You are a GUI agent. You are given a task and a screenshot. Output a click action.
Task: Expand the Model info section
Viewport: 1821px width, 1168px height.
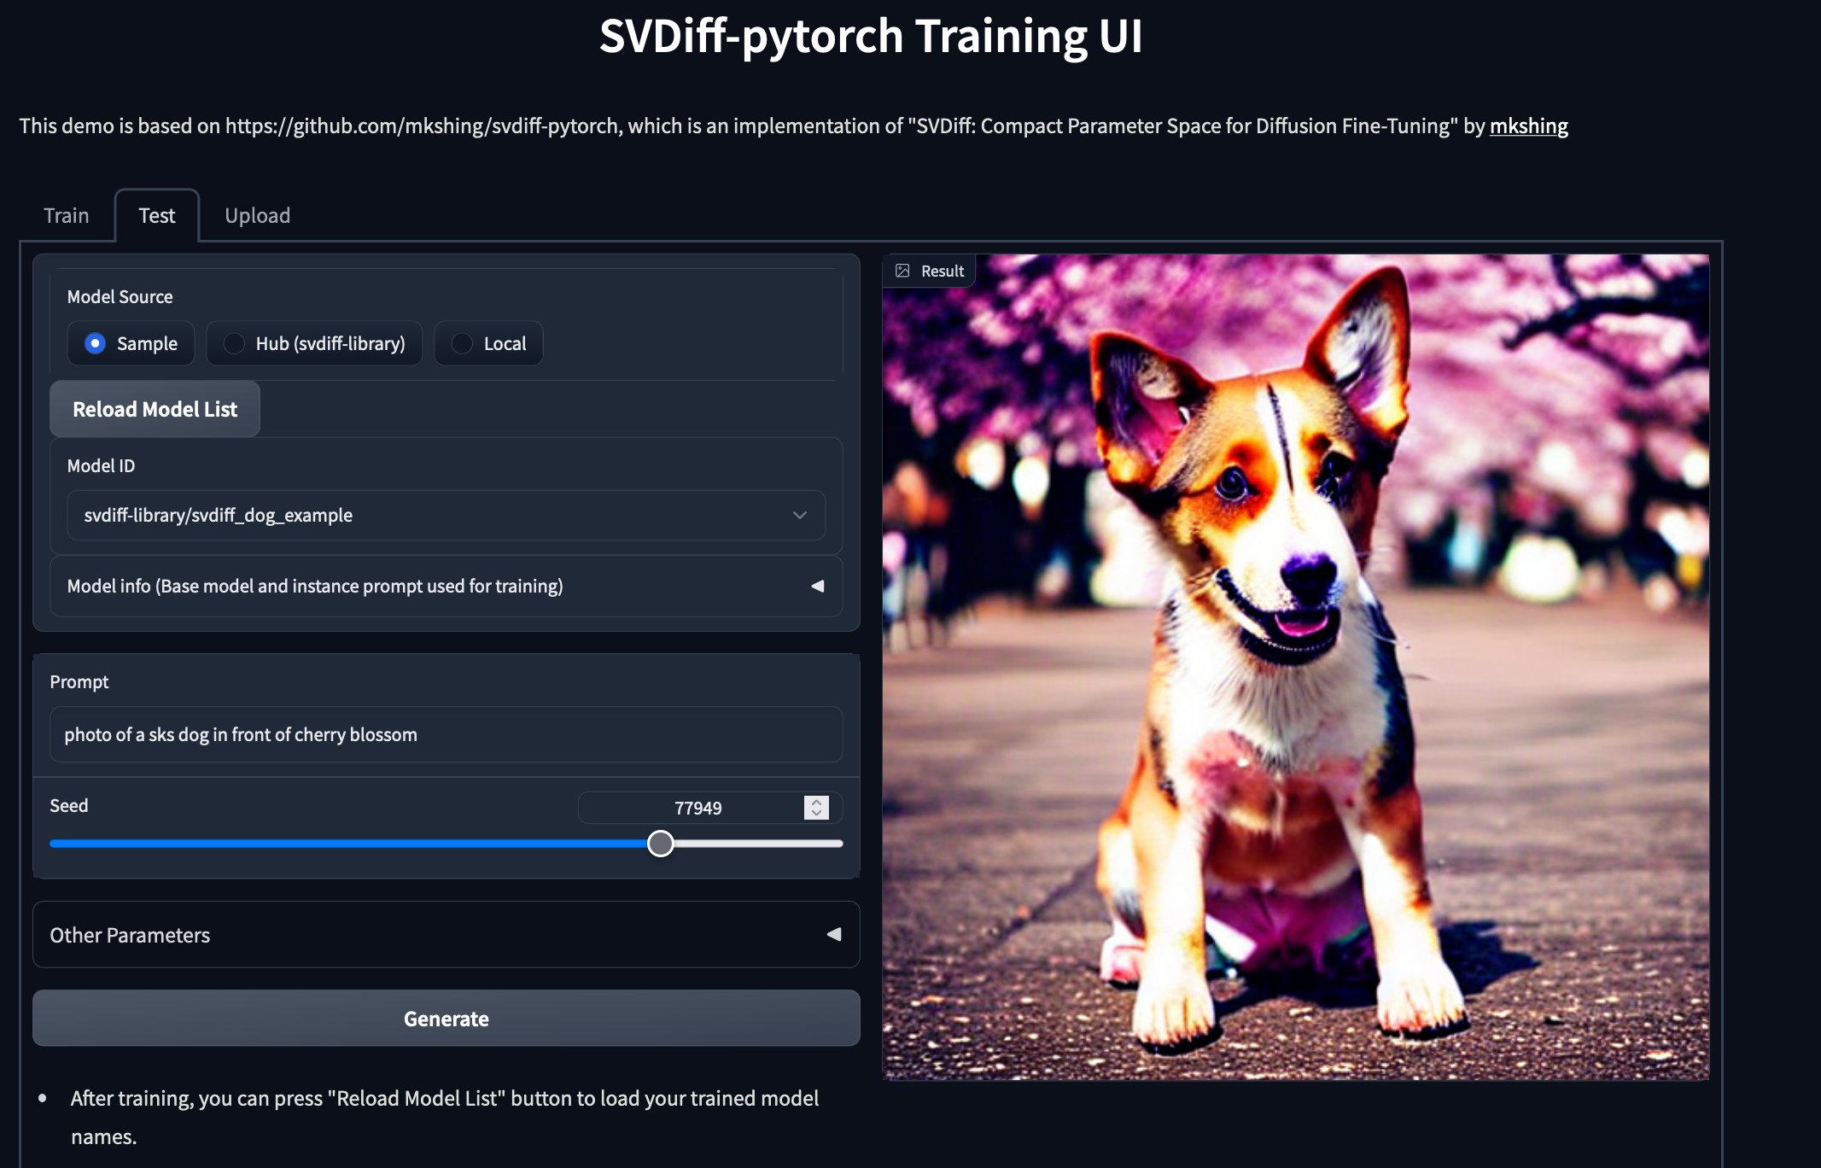point(314,586)
